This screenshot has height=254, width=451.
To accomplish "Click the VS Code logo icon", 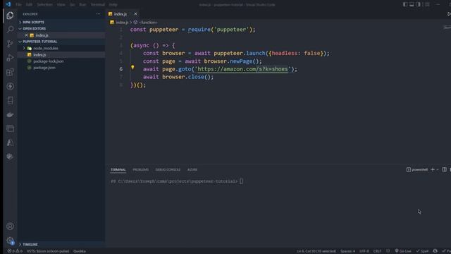I will (x=8, y=4).
